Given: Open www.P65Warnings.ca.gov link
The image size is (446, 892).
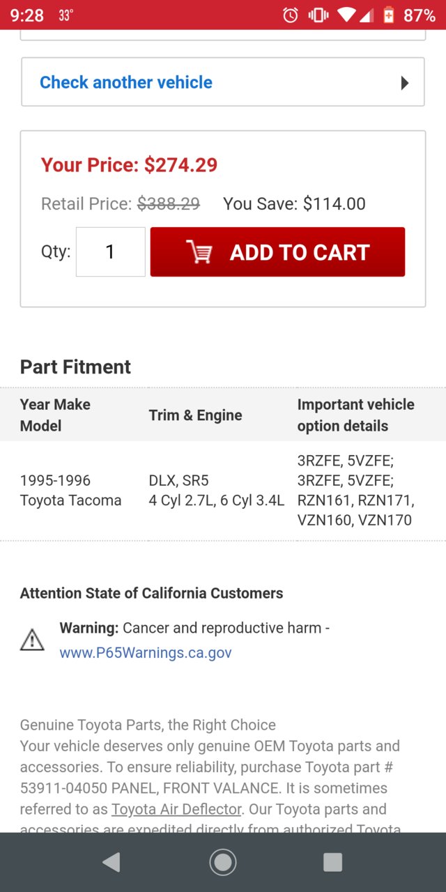Looking at the screenshot, I should [146, 653].
